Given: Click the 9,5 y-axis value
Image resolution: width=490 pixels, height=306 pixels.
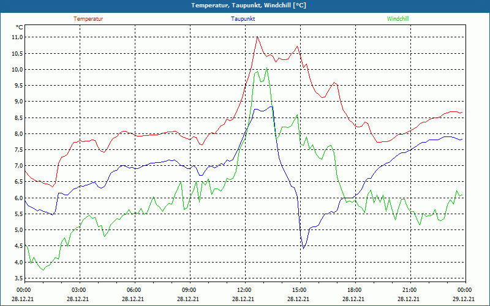Looking at the screenshot, I should (18, 85).
